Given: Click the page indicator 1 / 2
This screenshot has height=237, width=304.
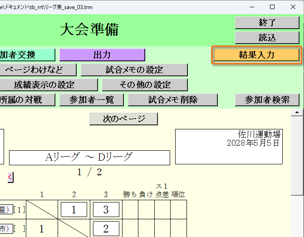Looking at the screenshot, I should 89,172.
